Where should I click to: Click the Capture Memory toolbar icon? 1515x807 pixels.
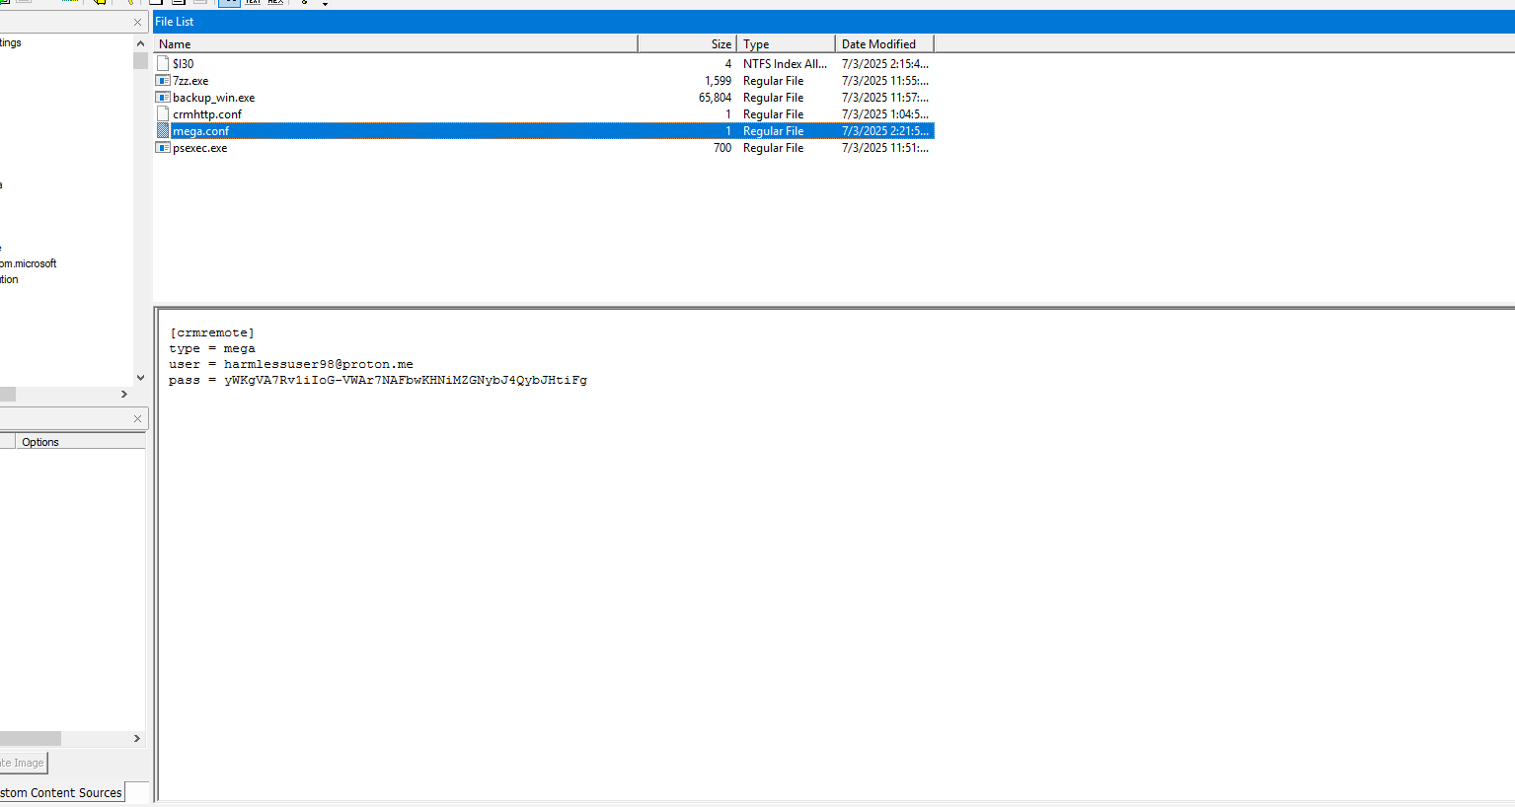(69, 2)
